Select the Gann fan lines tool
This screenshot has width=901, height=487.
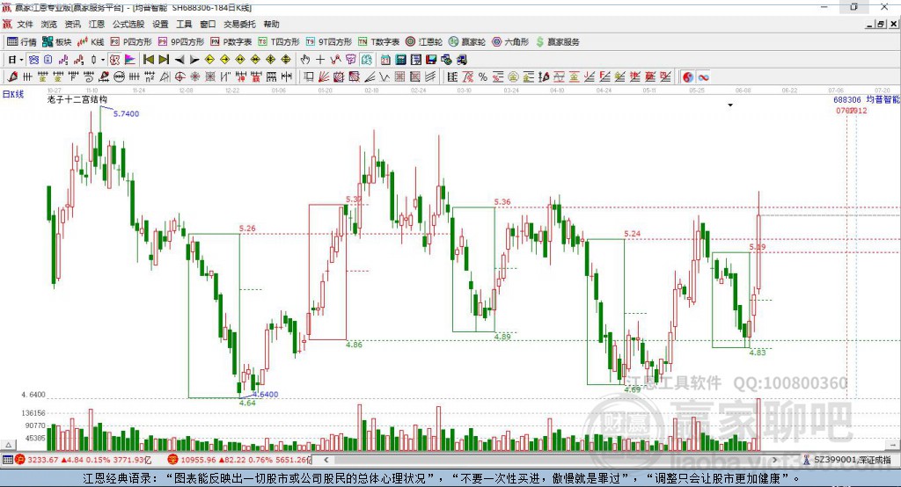click(324, 77)
